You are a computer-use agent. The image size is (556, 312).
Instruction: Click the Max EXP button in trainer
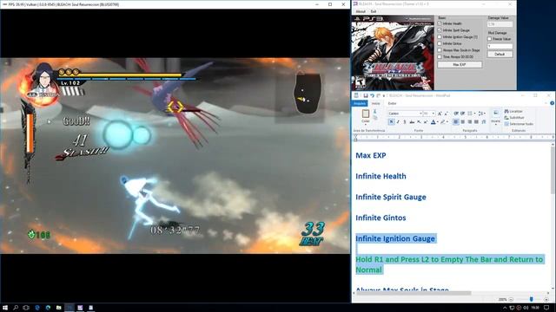[x=460, y=65]
